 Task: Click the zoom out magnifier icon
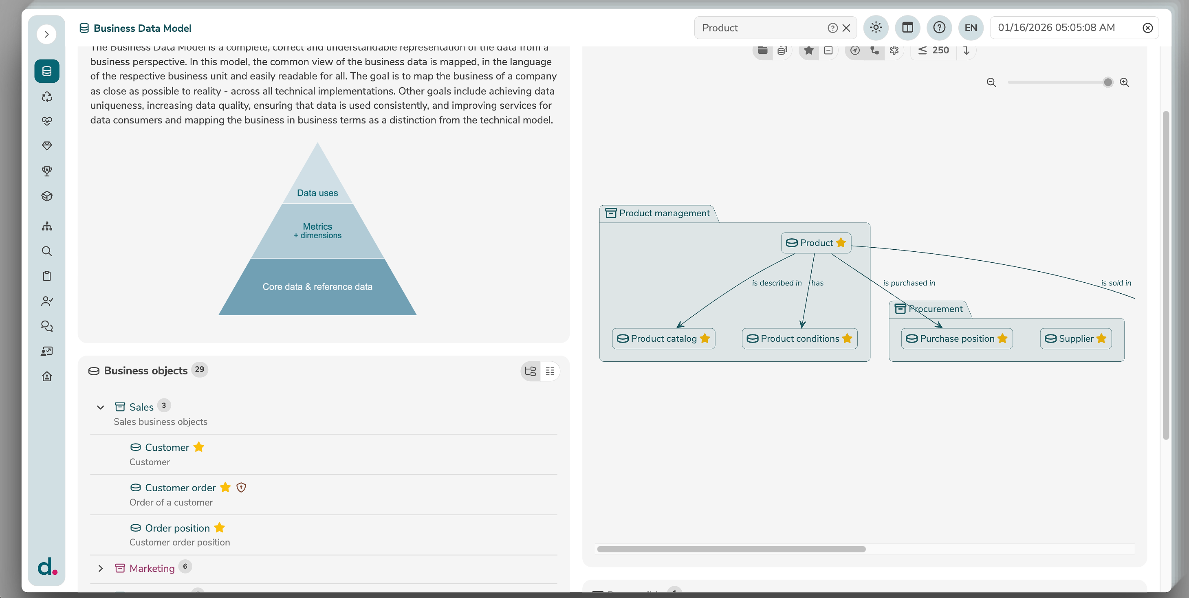[991, 83]
